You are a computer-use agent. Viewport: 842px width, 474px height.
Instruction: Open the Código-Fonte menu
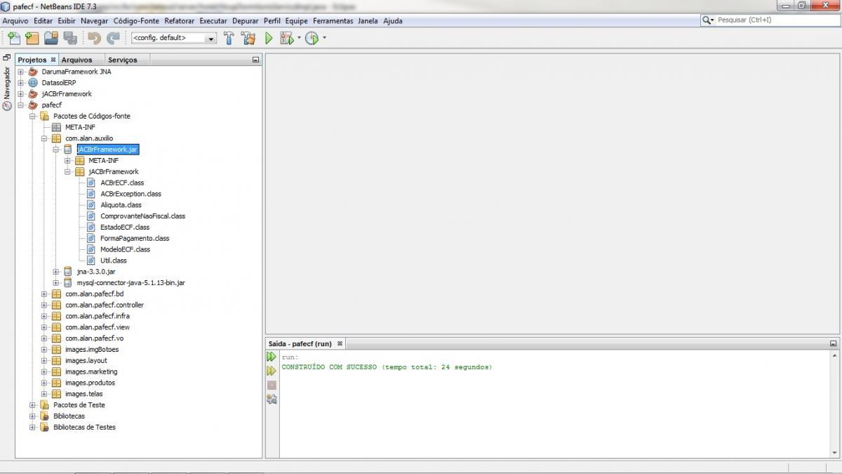[x=136, y=20]
